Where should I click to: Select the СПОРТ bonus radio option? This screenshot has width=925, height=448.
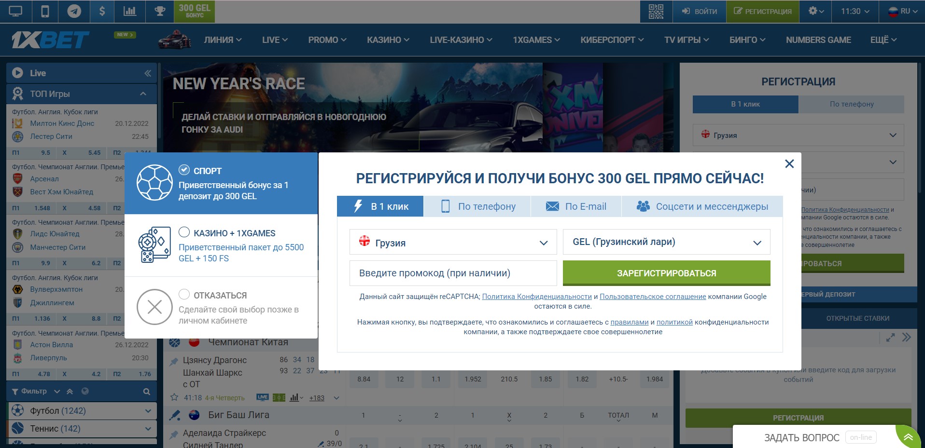[184, 170]
